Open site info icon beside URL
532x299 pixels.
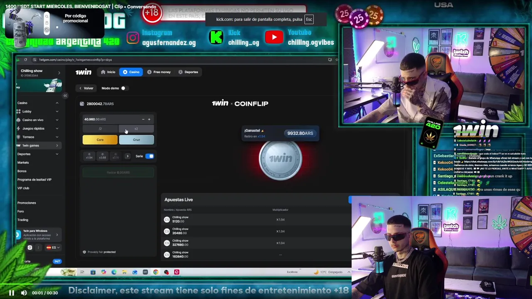34,60
